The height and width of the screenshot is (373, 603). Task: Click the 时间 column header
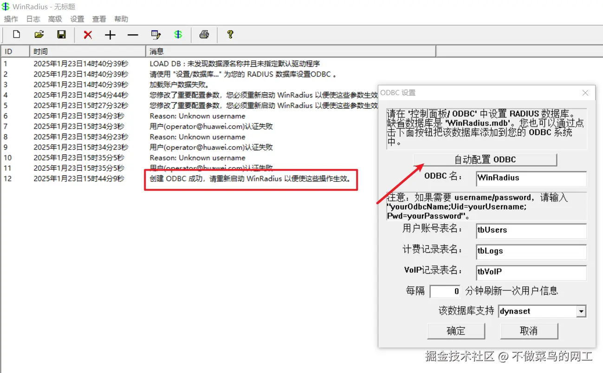tap(88, 51)
